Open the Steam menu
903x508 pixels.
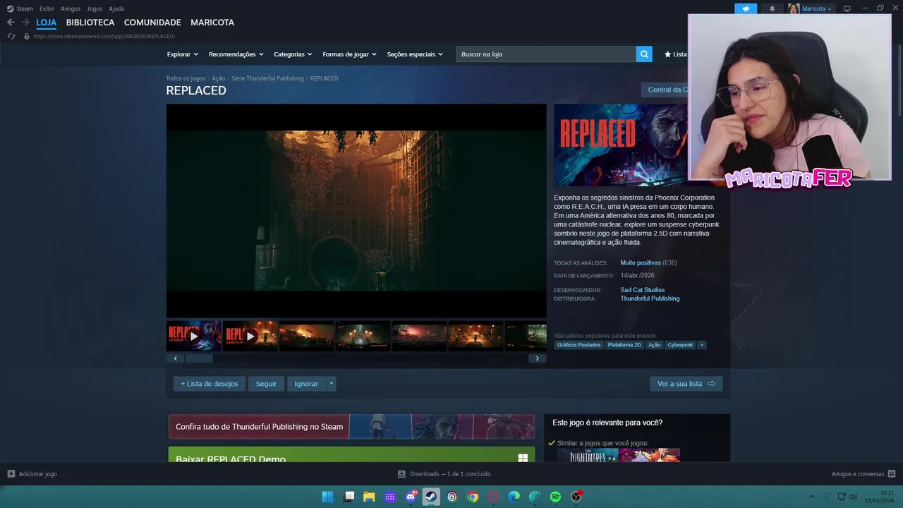click(x=20, y=8)
